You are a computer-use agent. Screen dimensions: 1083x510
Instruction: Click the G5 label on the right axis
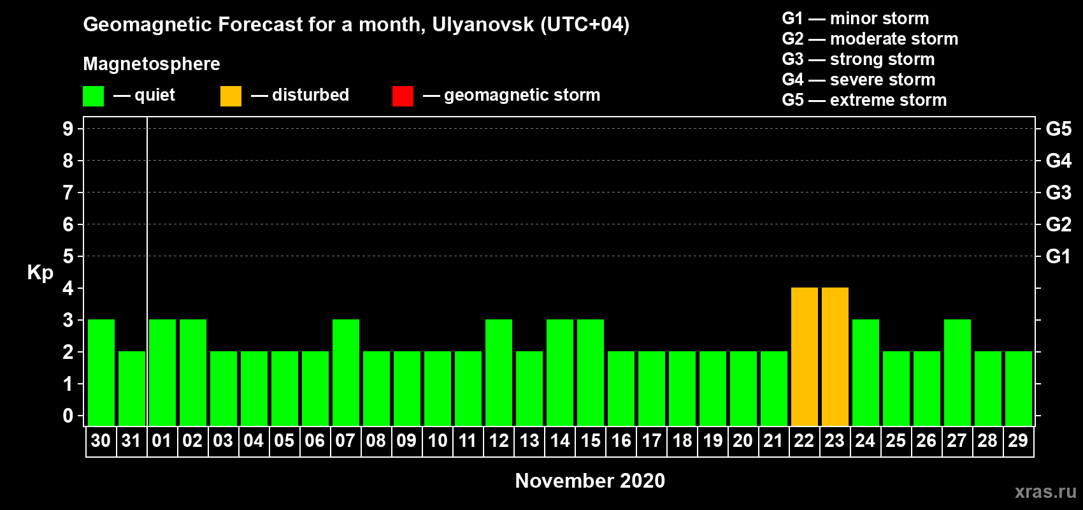(1059, 129)
